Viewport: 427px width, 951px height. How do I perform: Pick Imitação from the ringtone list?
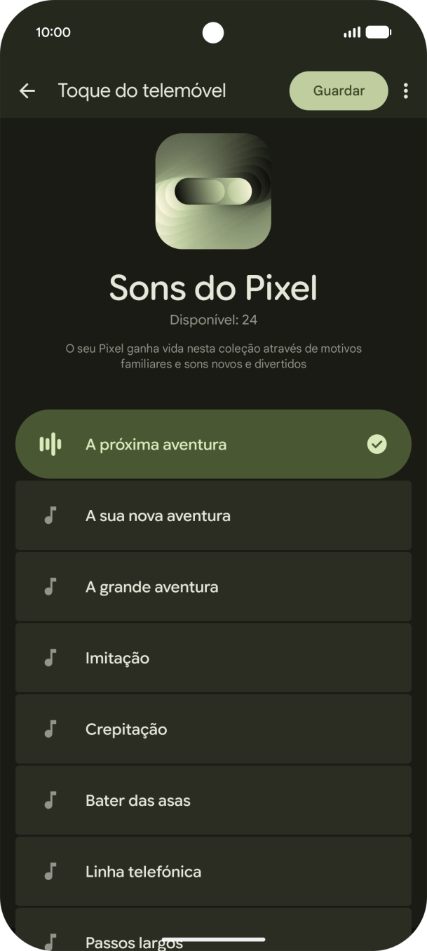click(x=213, y=659)
